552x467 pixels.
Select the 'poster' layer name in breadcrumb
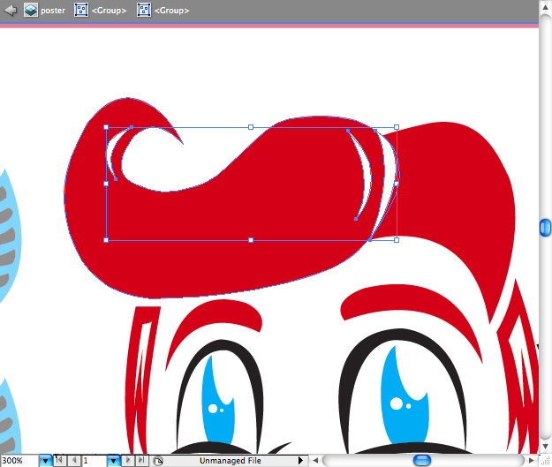(53, 11)
